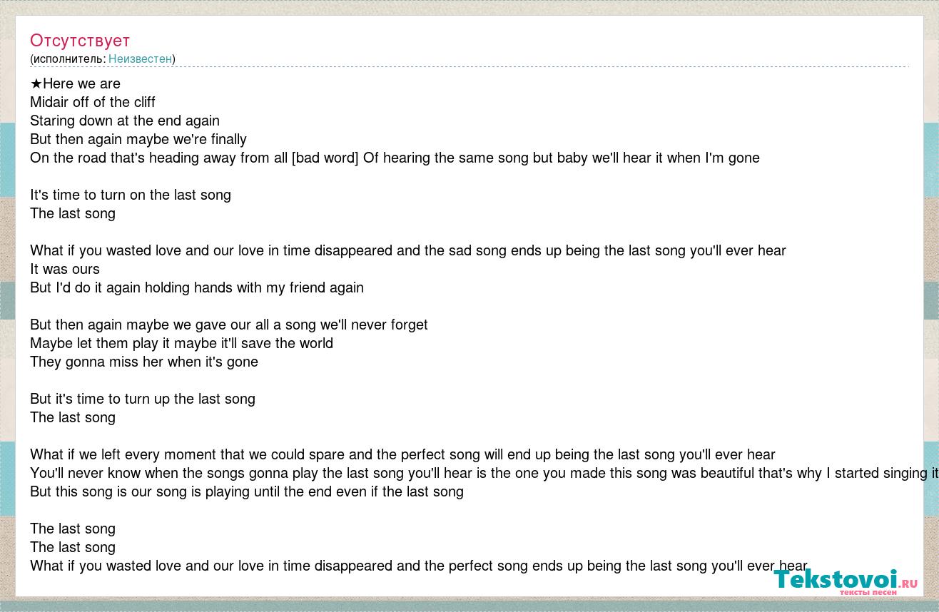The width and height of the screenshot is (939, 612).
Task: Click But it's time to turn up line
Action: pyautogui.click(x=143, y=399)
